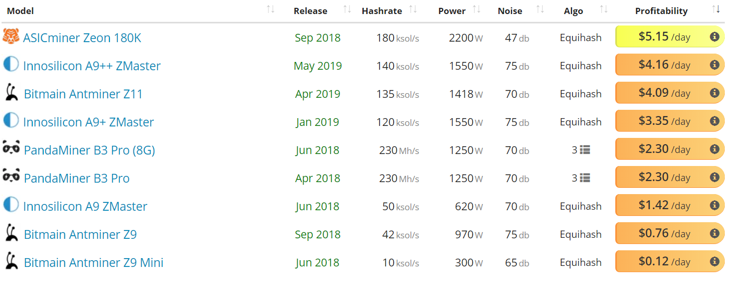Open Bitmain Antminer Z11 link
The height and width of the screenshot is (281, 730).
click(x=83, y=94)
